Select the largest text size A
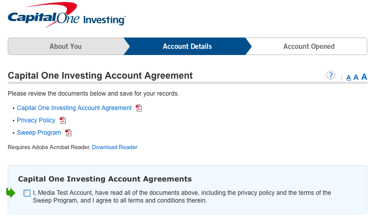This screenshot has height=218, width=374. [364, 77]
